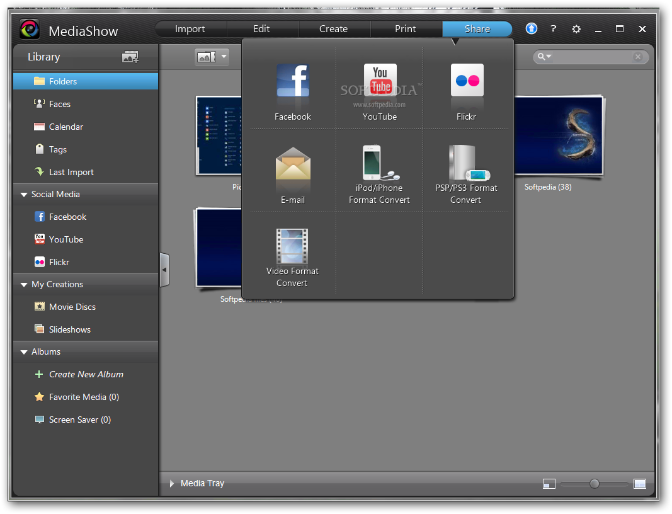Image resolution: width=672 pixels, height=514 pixels.
Task: Open Screen Saver (0) album
Action: coord(86,420)
